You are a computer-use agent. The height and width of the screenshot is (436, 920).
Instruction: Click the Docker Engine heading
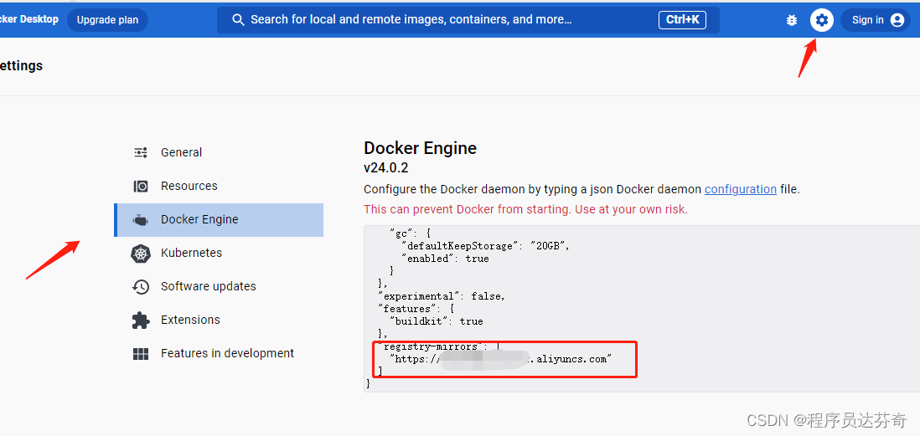420,147
